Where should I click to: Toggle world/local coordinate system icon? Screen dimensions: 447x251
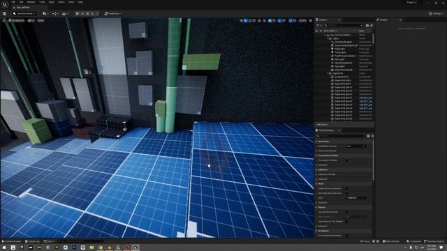pos(259,20)
